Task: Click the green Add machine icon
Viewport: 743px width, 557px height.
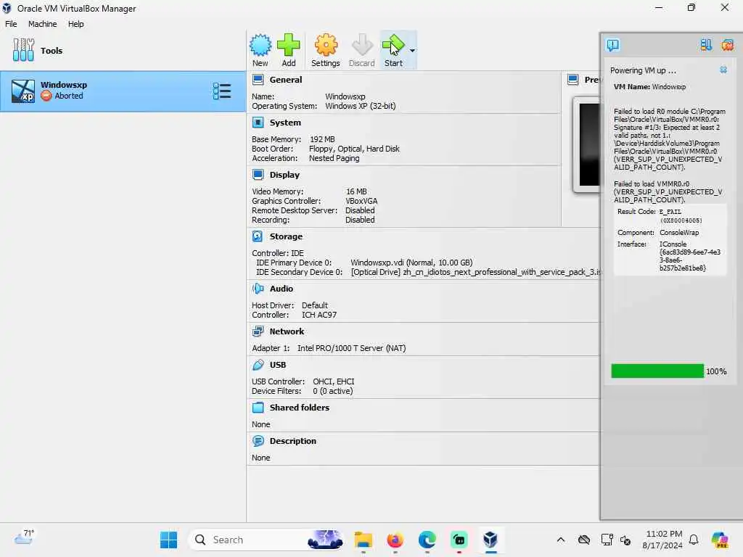Action: 288,45
